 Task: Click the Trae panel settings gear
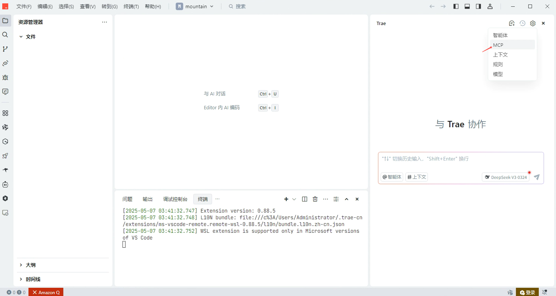pyautogui.click(x=533, y=23)
